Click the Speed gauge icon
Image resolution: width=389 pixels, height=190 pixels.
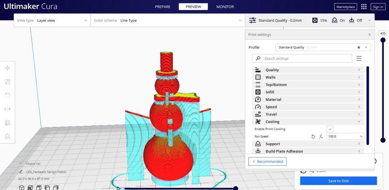click(x=258, y=107)
